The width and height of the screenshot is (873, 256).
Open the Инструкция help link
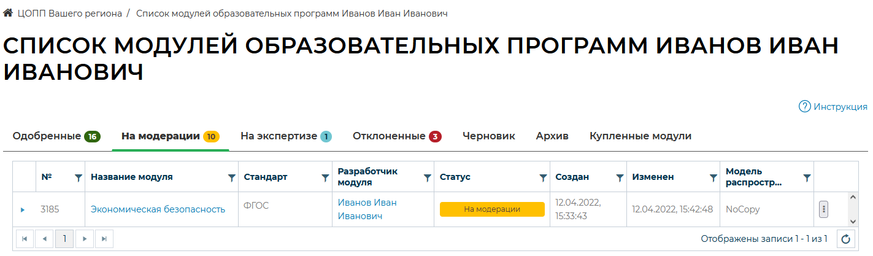click(833, 107)
